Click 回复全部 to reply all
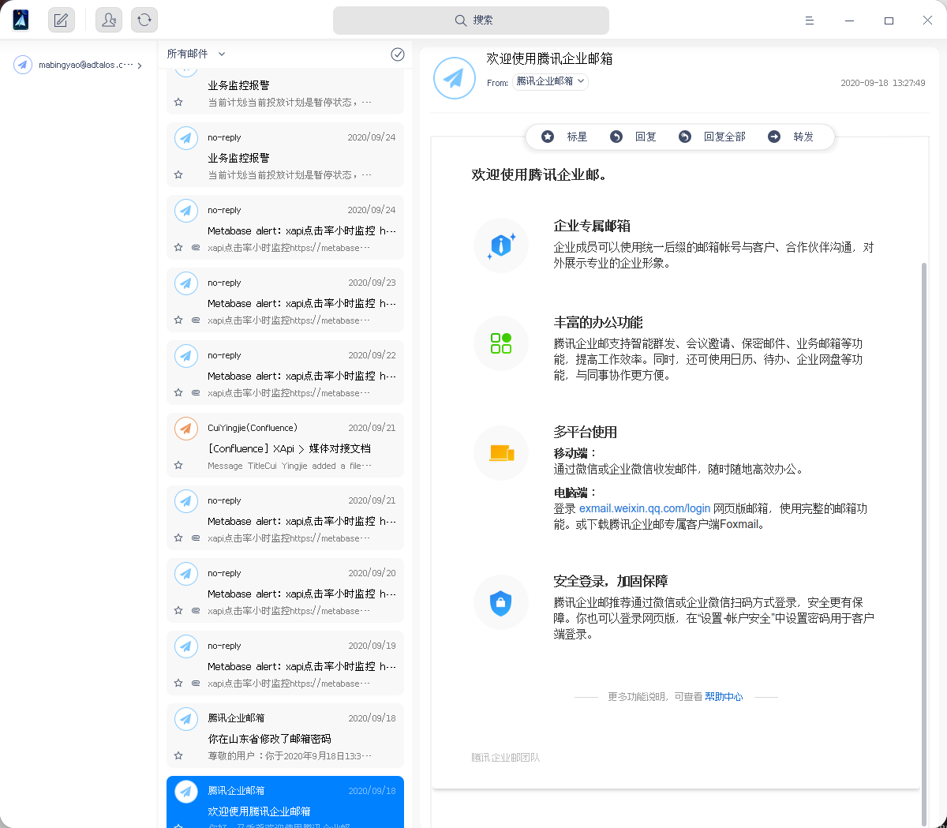 (x=713, y=137)
